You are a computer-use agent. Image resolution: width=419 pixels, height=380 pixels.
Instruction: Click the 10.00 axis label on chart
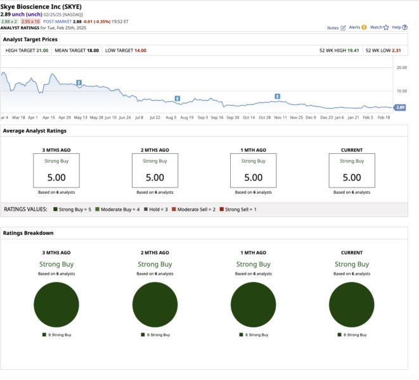[x=402, y=91]
